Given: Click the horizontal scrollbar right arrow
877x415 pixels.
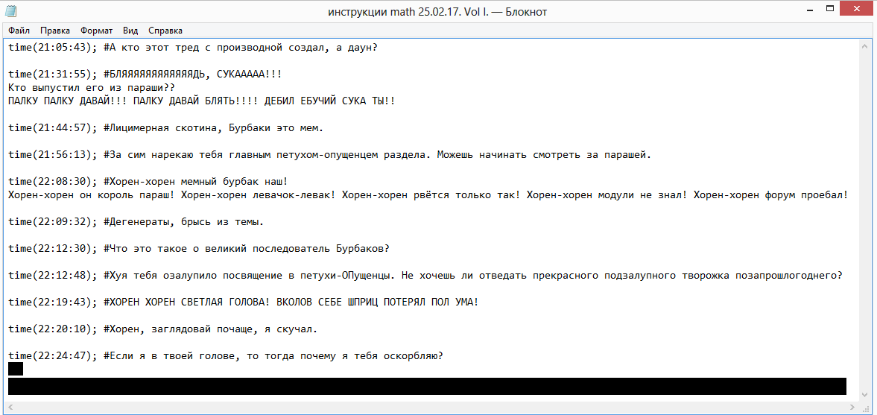Looking at the screenshot, I should [854, 408].
